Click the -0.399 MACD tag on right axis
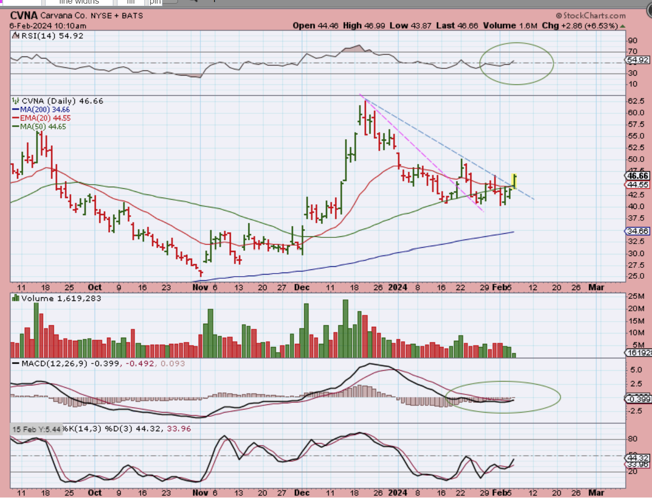This screenshot has width=652, height=498. tap(639, 399)
